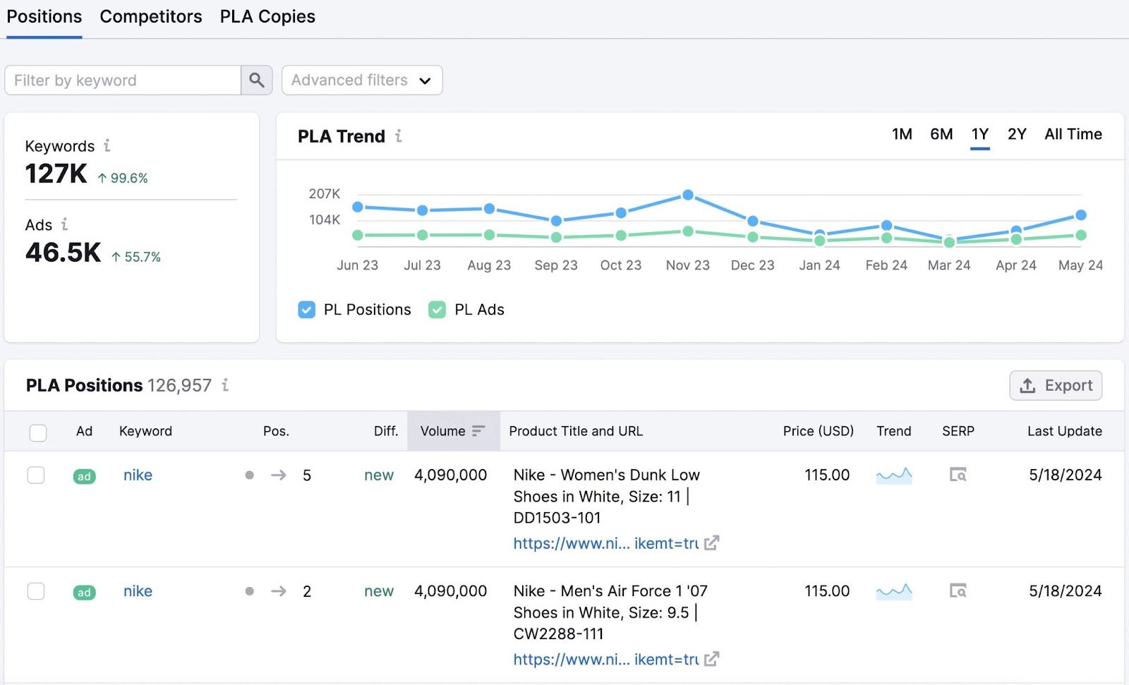Open the Keywords info tooltip icon

tap(107, 146)
